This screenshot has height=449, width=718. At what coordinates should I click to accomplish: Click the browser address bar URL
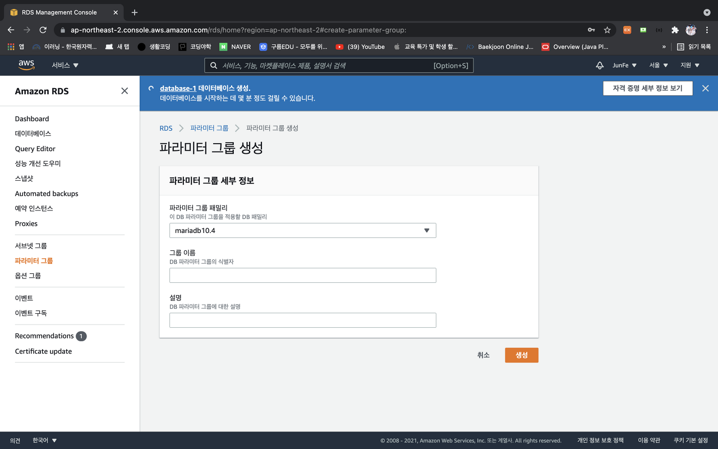238,30
